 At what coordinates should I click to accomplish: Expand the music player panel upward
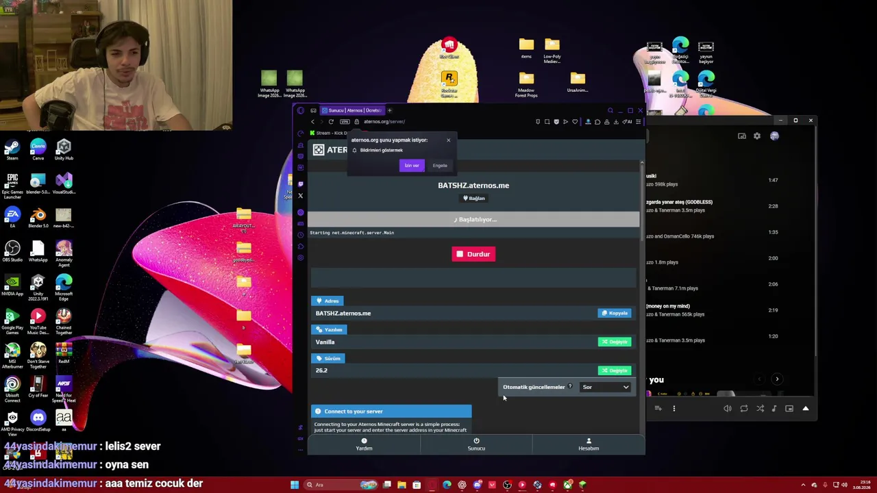[806, 409]
